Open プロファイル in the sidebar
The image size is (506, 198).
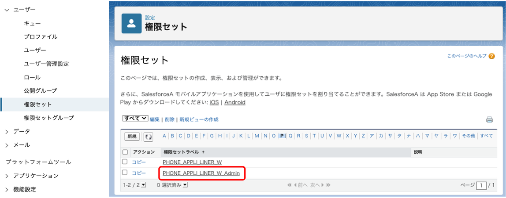point(41,37)
